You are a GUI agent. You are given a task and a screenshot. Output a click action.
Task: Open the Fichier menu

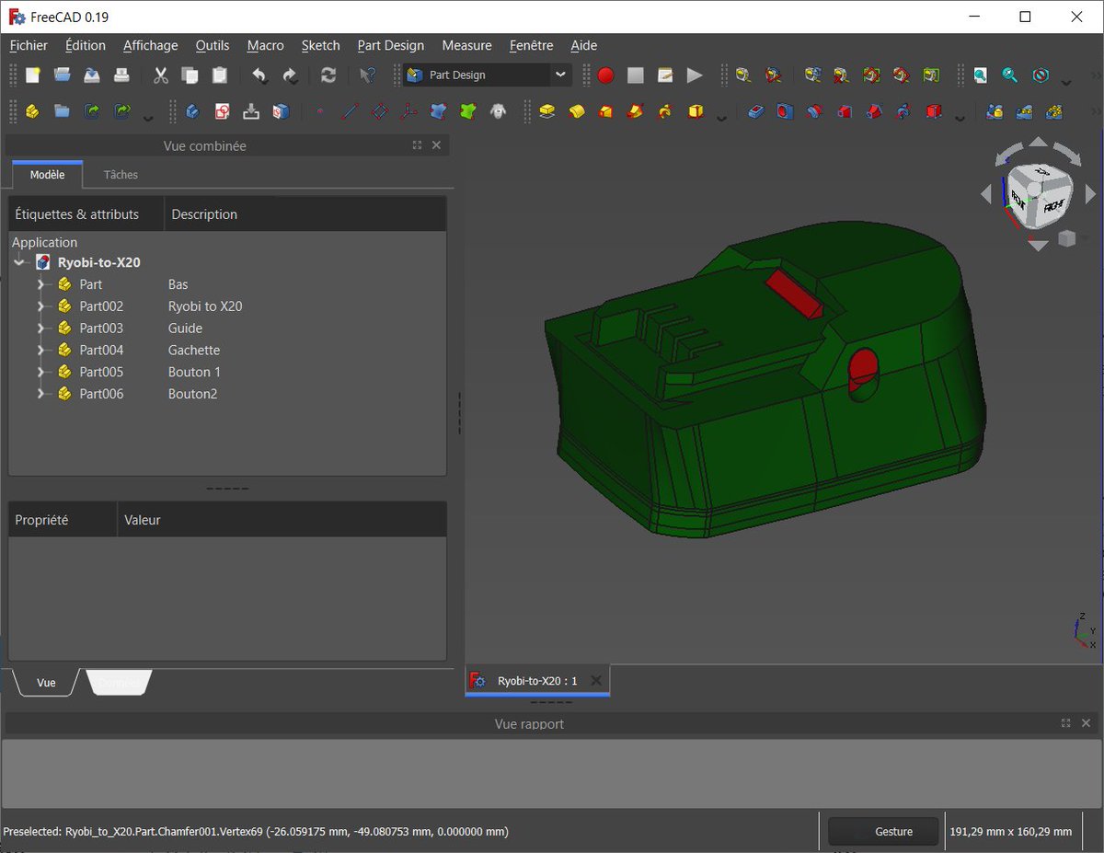coord(29,45)
